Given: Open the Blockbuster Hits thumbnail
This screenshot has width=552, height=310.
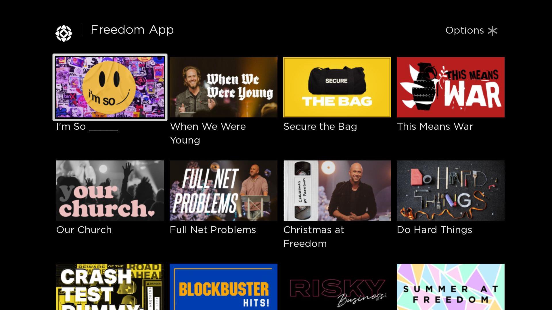Looking at the screenshot, I should [x=223, y=287].
